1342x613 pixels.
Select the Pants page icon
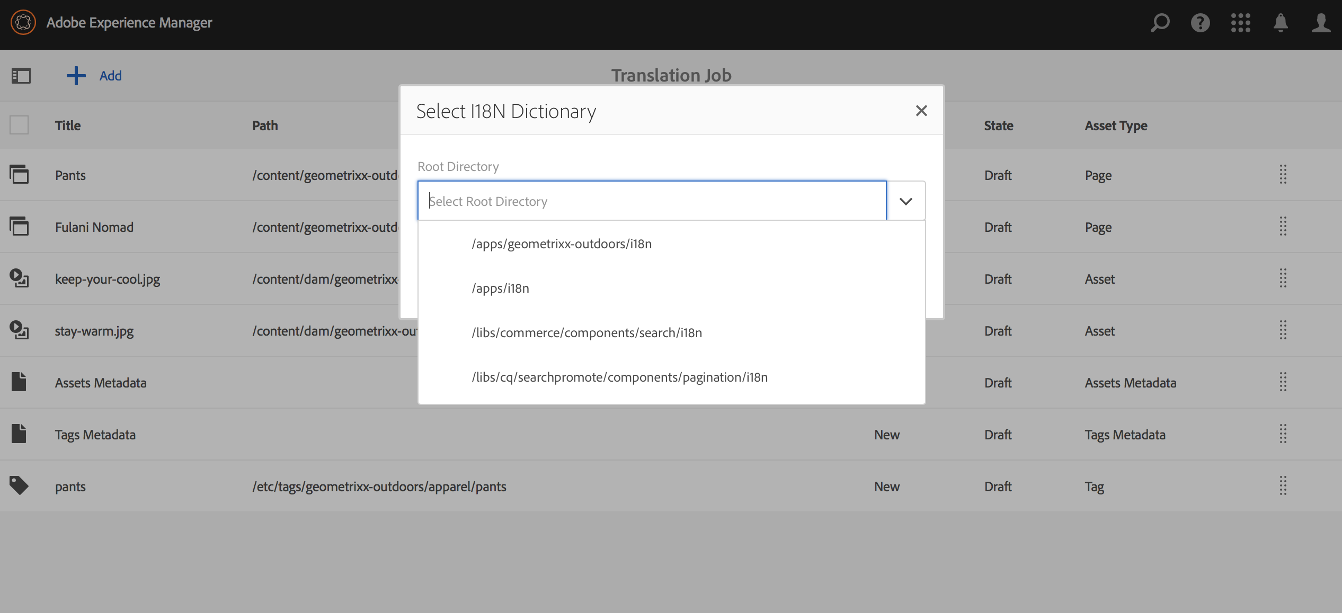(x=19, y=175)
